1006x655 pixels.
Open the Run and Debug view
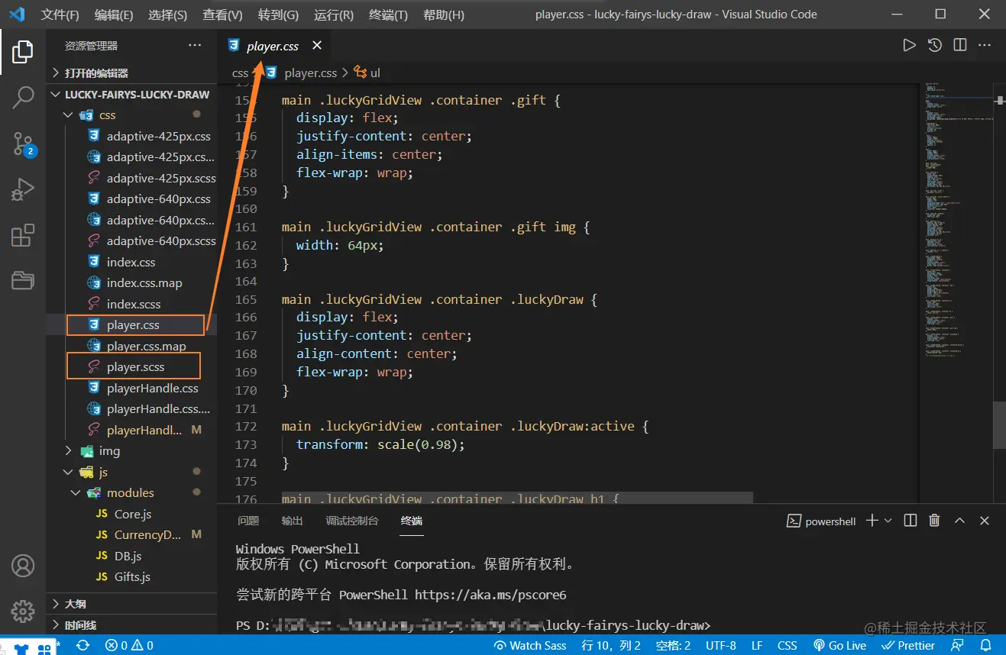coord(23,189)
